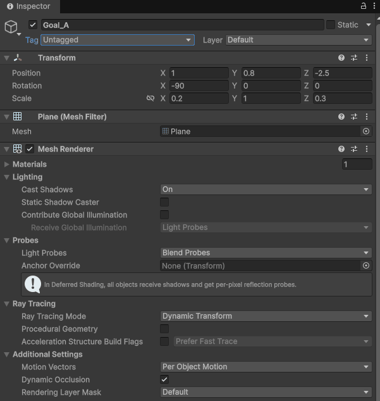Open the Tag dropdown showing Untagged
The image size is (380, 401).
coord(117,40)
